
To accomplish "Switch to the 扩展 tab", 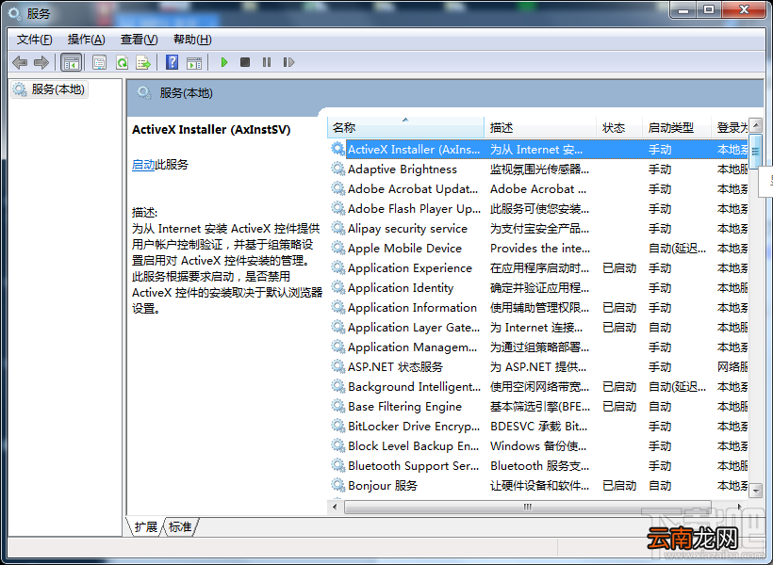I will pyautogui.click(x=145, y=527).
